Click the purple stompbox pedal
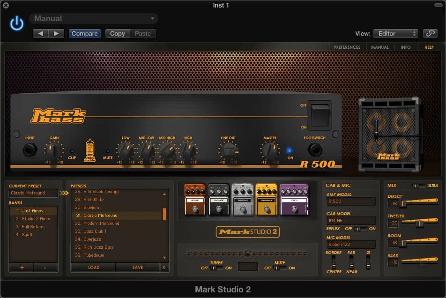This screenshot has height=298, width=446. point(294,199)
